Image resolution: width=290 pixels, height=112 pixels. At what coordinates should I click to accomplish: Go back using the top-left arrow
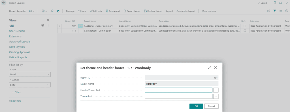pyautogui.click(x=3, y=3)
